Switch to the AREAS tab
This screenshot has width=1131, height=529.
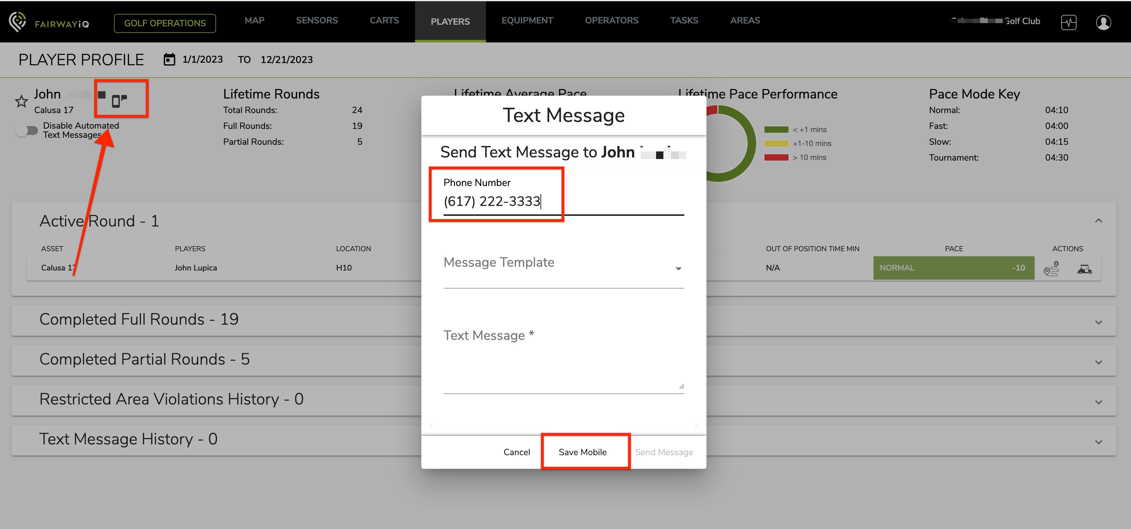pyautogui.click(x=744, y=20)
